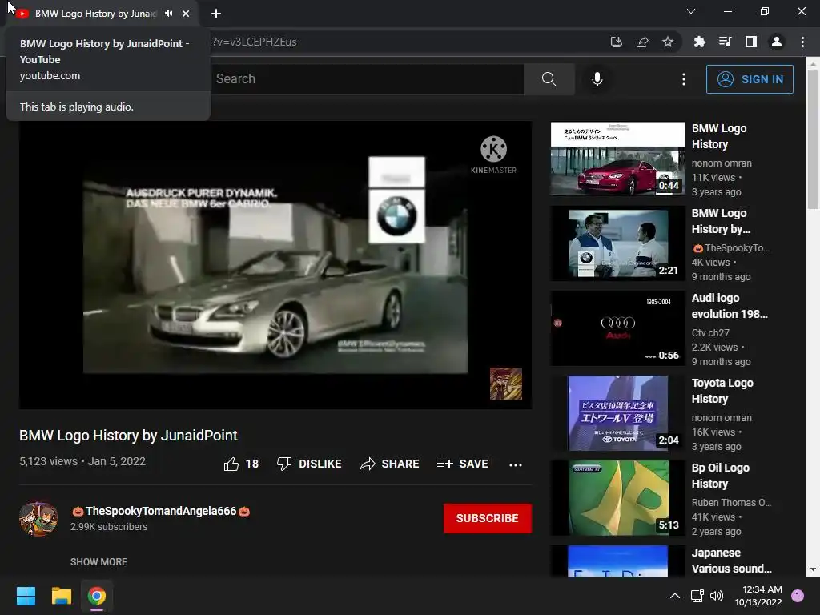Image resolution: width=820 pixels, height=615 pixels.
Task: Click the '5,123 views' text
Action: (48, 462)
